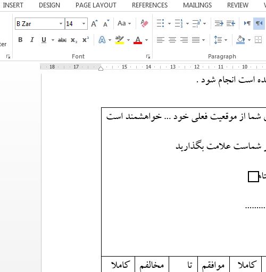266x272 pixels.
Task: Center the text
Action: (x=172, y=40)
